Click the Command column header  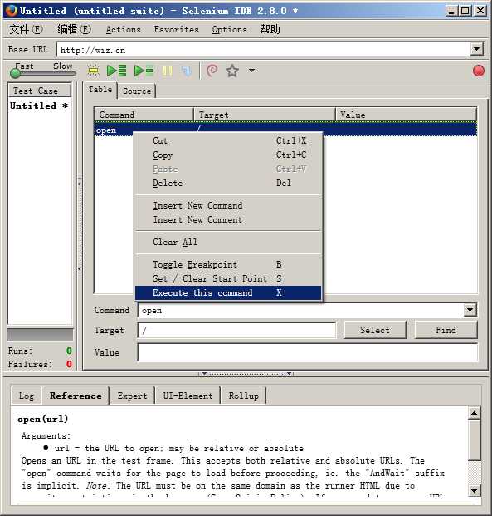point(144,115)
